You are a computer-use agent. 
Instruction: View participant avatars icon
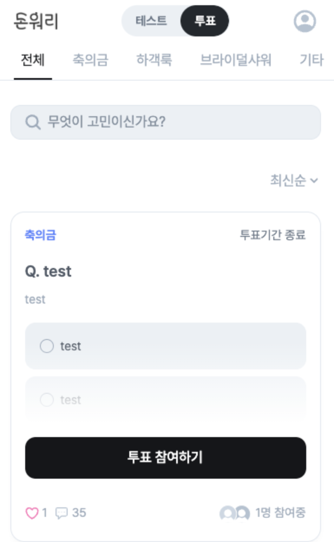pyautogui.click(x=235, y=513)
